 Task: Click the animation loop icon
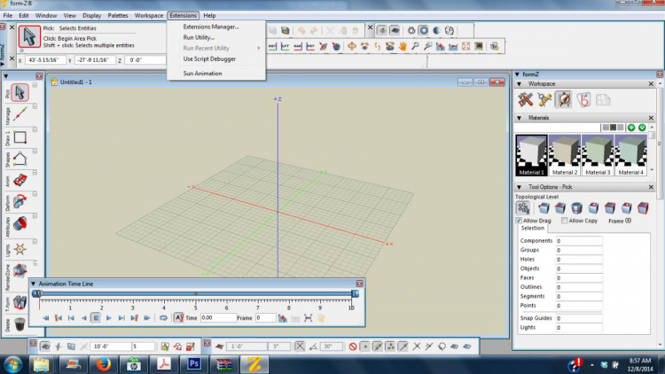[x=163, y=317]
